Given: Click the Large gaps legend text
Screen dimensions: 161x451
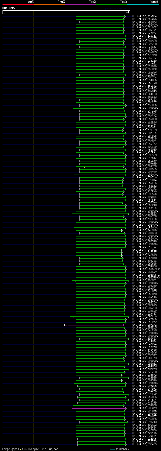Looking at the screenshot, I should 31,449.
